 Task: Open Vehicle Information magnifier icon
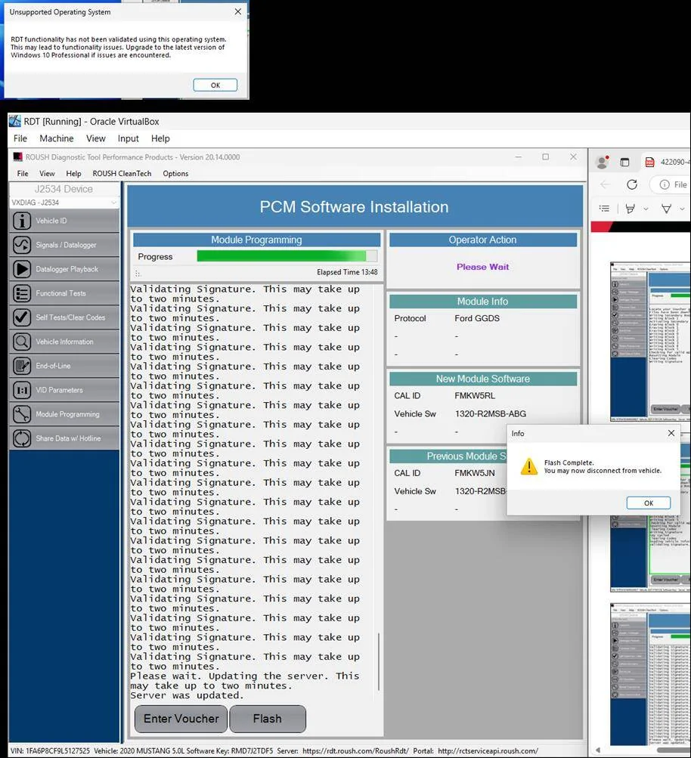[22, 342]
